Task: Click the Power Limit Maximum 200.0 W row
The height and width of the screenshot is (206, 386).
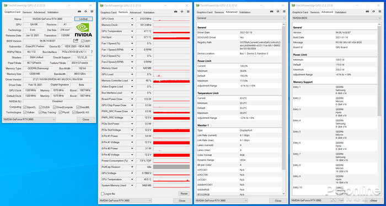Action: (x=335, y=69)
